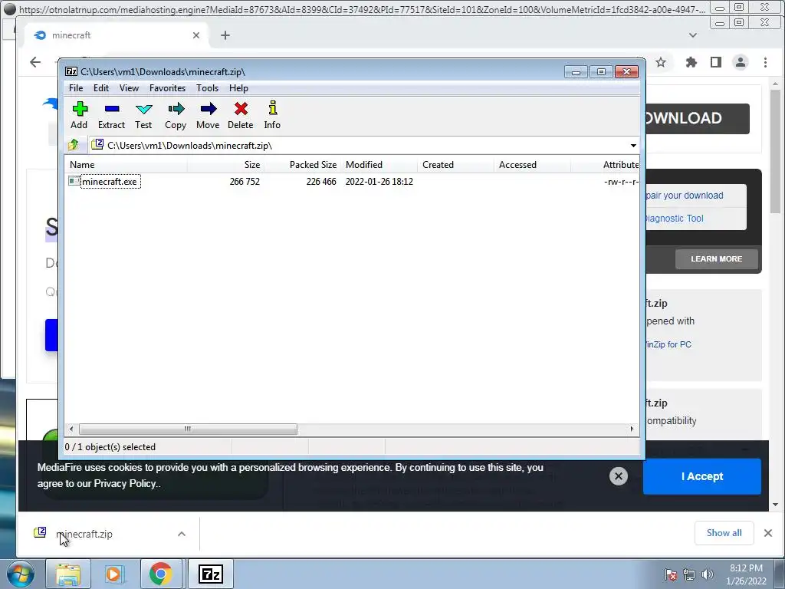
Task: Open the File menu in 7-Zip
Action: coord(76,88)
